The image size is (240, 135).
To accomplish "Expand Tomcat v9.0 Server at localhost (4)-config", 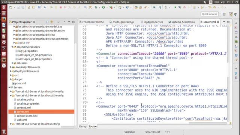I will pyautogui.click(x=11, y=91).
